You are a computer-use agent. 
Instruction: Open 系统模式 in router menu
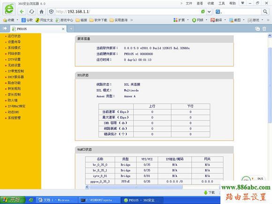click(14, 48)
